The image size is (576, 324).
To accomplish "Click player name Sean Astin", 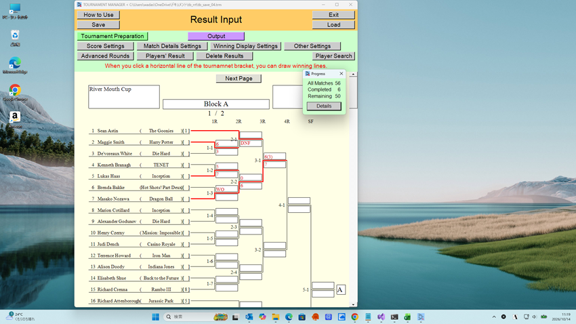I will 108,131.
